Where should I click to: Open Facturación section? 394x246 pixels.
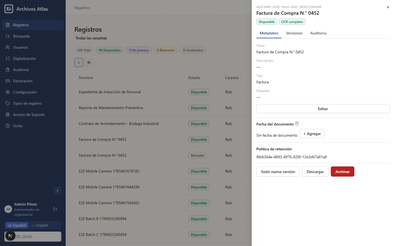(x=33, y=81)
